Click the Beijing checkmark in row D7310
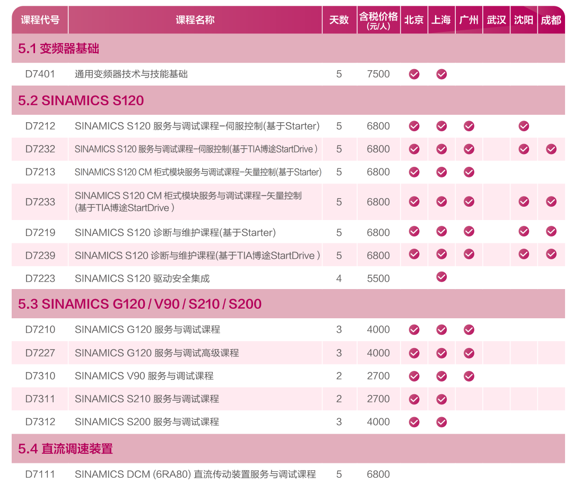 coord(414,376)
